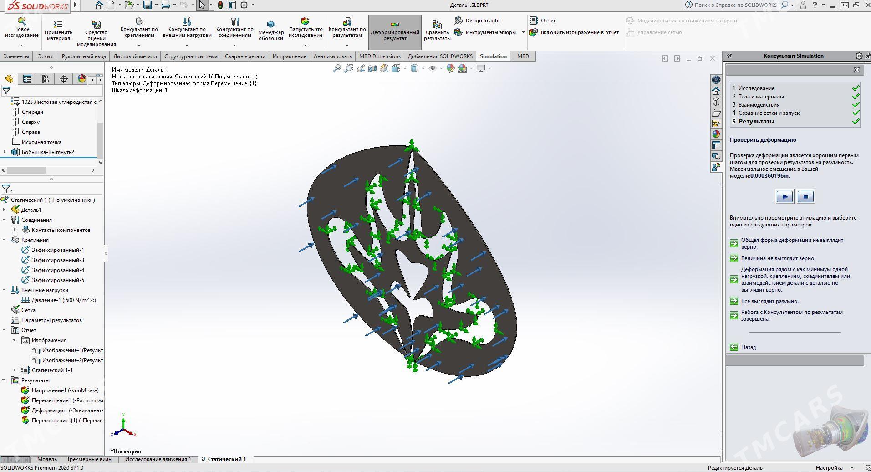Open the Edit Appearance color tool
The width and height of the screenshot is (871, 472).
point(451,68)
